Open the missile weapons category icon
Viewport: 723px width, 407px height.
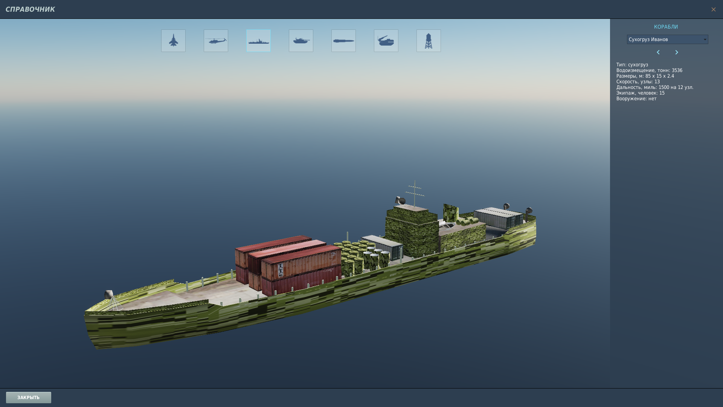tap(343, 41)
